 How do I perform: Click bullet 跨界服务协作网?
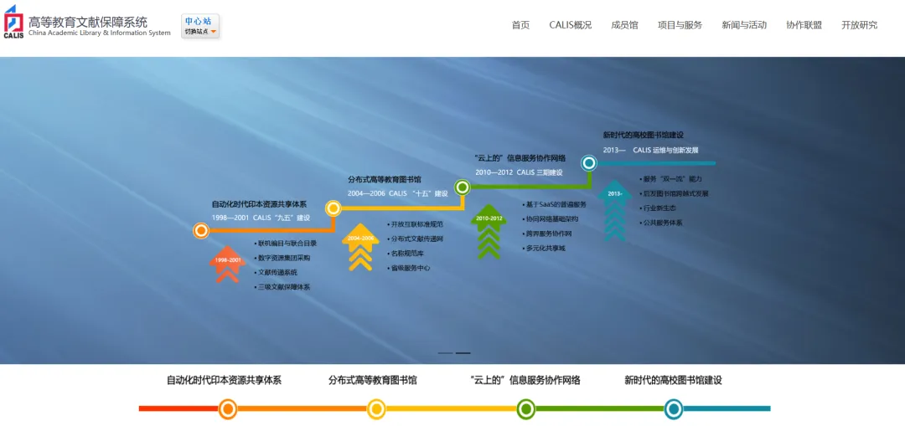547,234
